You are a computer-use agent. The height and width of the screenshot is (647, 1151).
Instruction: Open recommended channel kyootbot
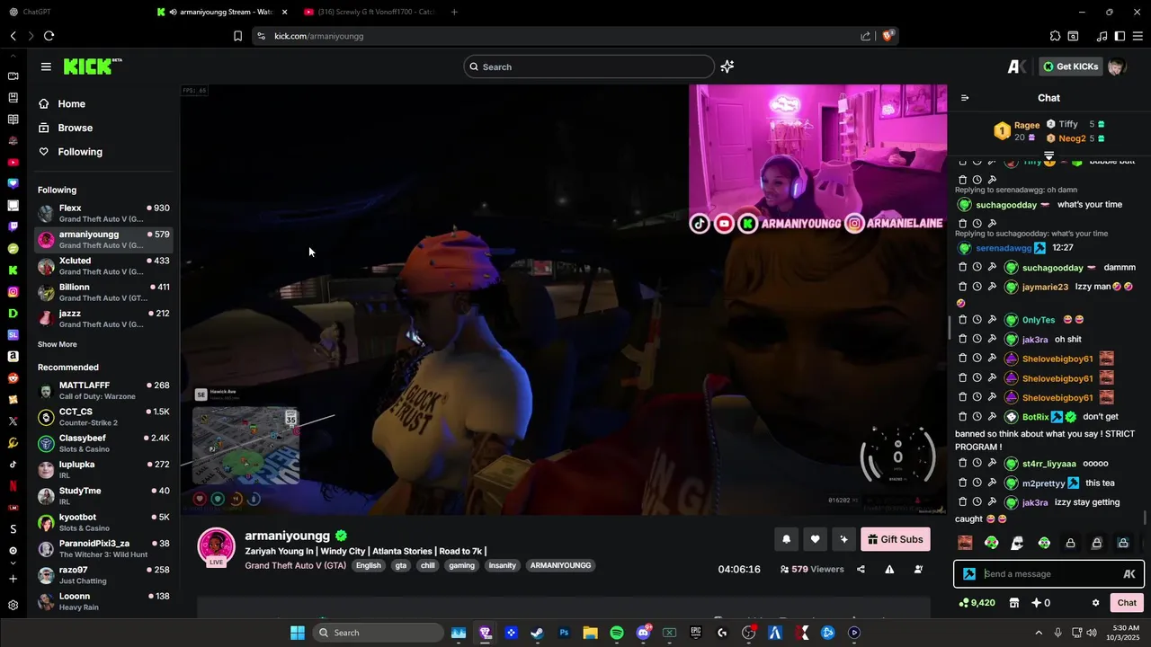tap(103, 522)
